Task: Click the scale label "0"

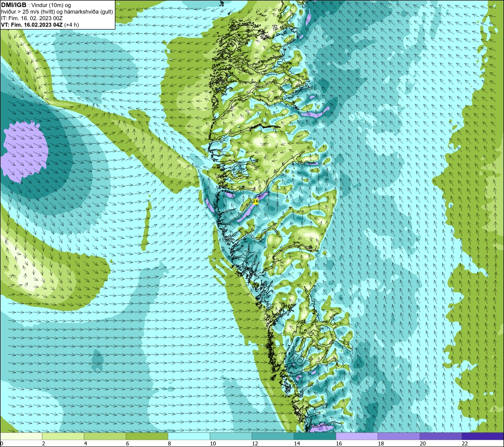Action: pyautogui.click(x=2, y=443)
